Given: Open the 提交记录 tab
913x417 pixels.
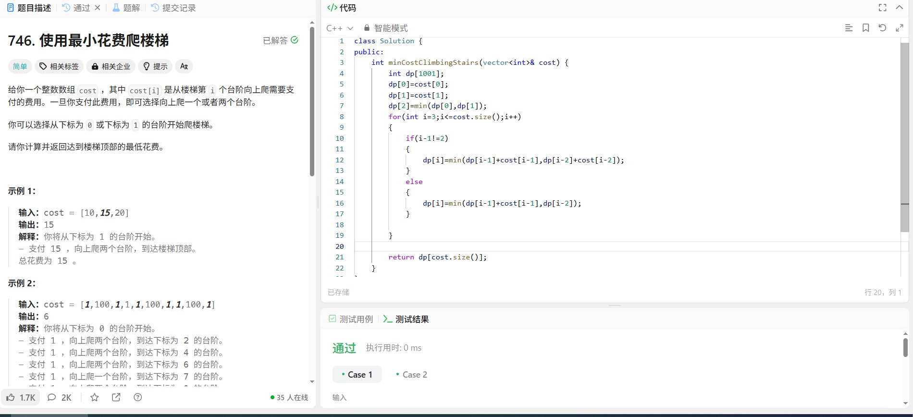Looking at the screenshot, I should (x=173, y=8).
